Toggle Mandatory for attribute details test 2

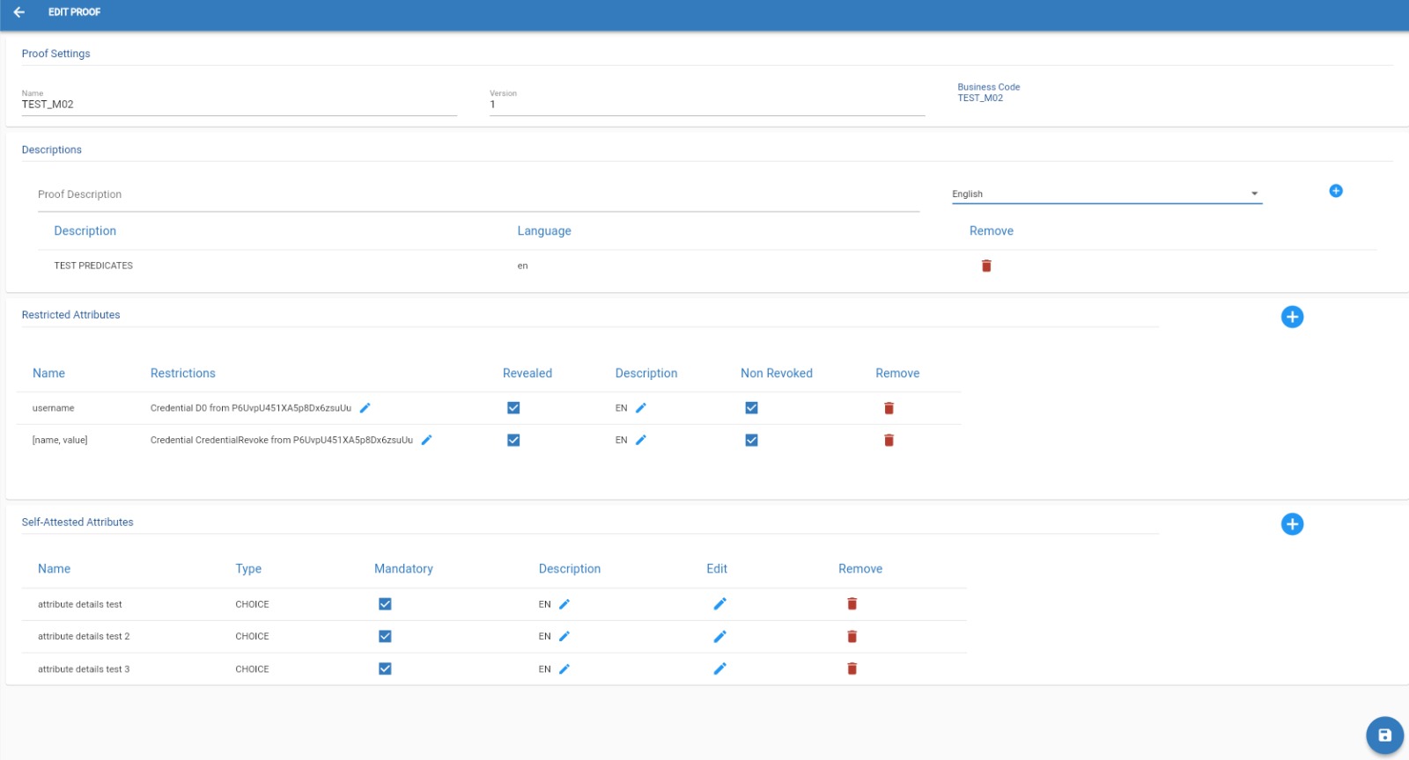[385, 636]
